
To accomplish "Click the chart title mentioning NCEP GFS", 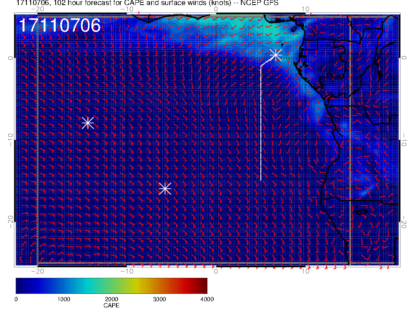I will (147, 3).
